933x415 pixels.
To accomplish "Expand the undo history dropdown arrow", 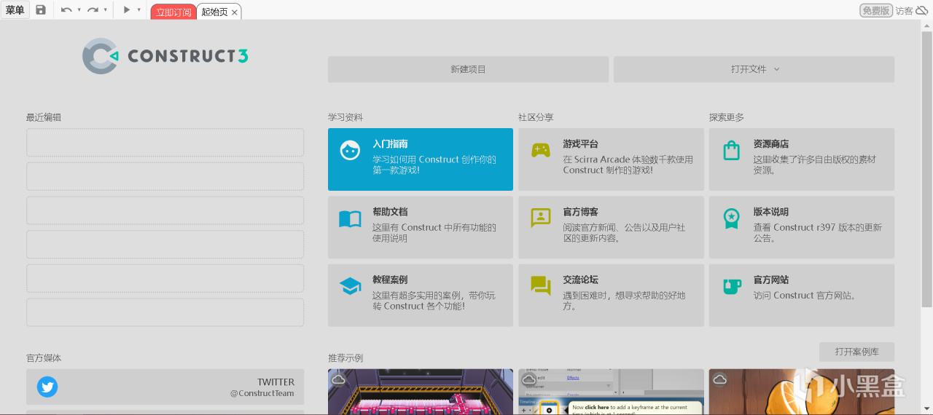I will click(79, 10).
